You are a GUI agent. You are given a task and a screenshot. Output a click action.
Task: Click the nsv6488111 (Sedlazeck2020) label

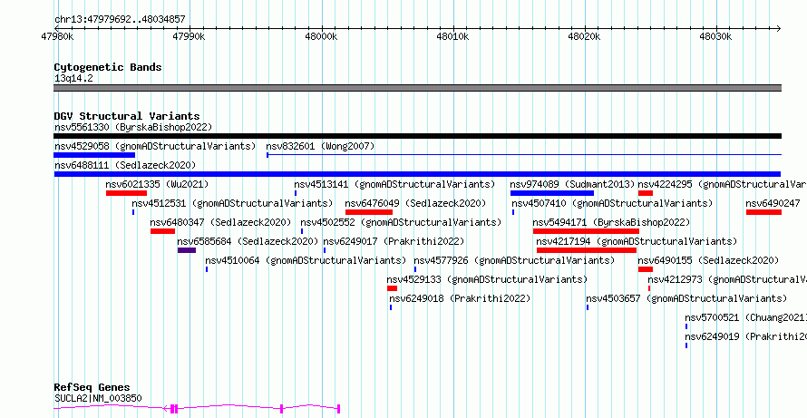pos(125,165)
